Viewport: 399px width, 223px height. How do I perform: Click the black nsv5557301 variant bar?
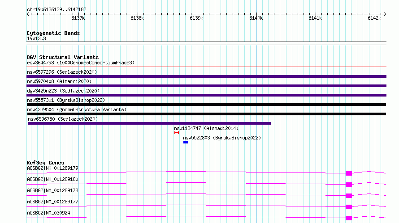pos(206,105)
